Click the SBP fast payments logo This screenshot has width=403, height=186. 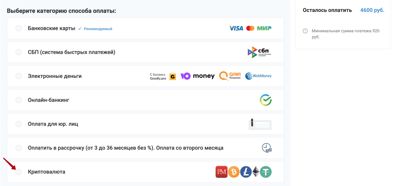(x=259, y=52)
